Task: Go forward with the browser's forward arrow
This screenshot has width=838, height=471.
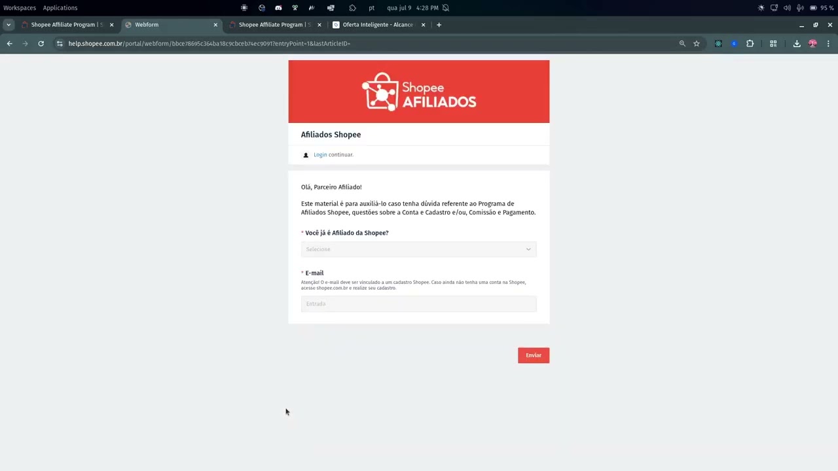Action: (x=25, y=44)
